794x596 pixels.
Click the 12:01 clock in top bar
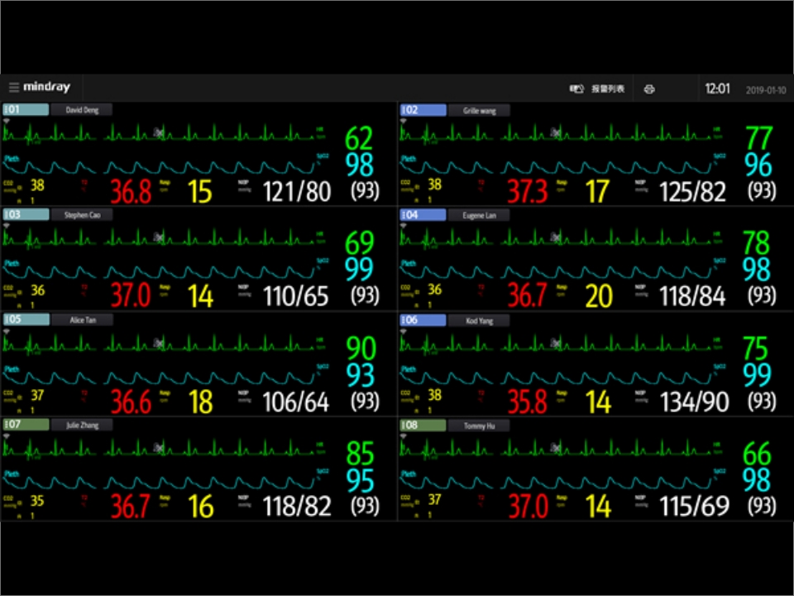(x=717, y=89)
